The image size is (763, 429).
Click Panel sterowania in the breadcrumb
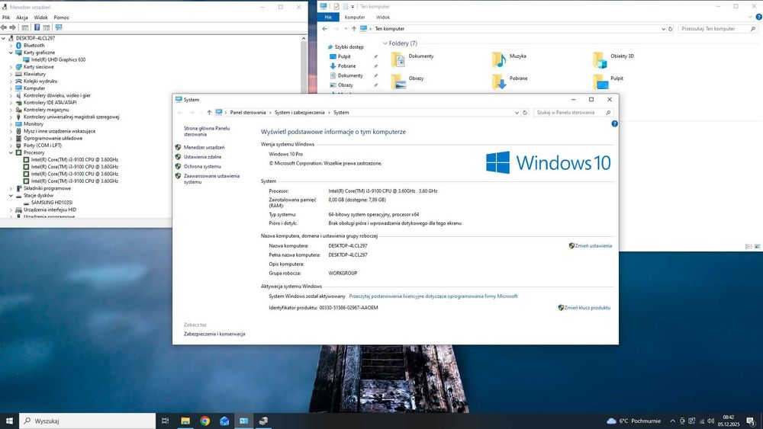tap(248, 113)
